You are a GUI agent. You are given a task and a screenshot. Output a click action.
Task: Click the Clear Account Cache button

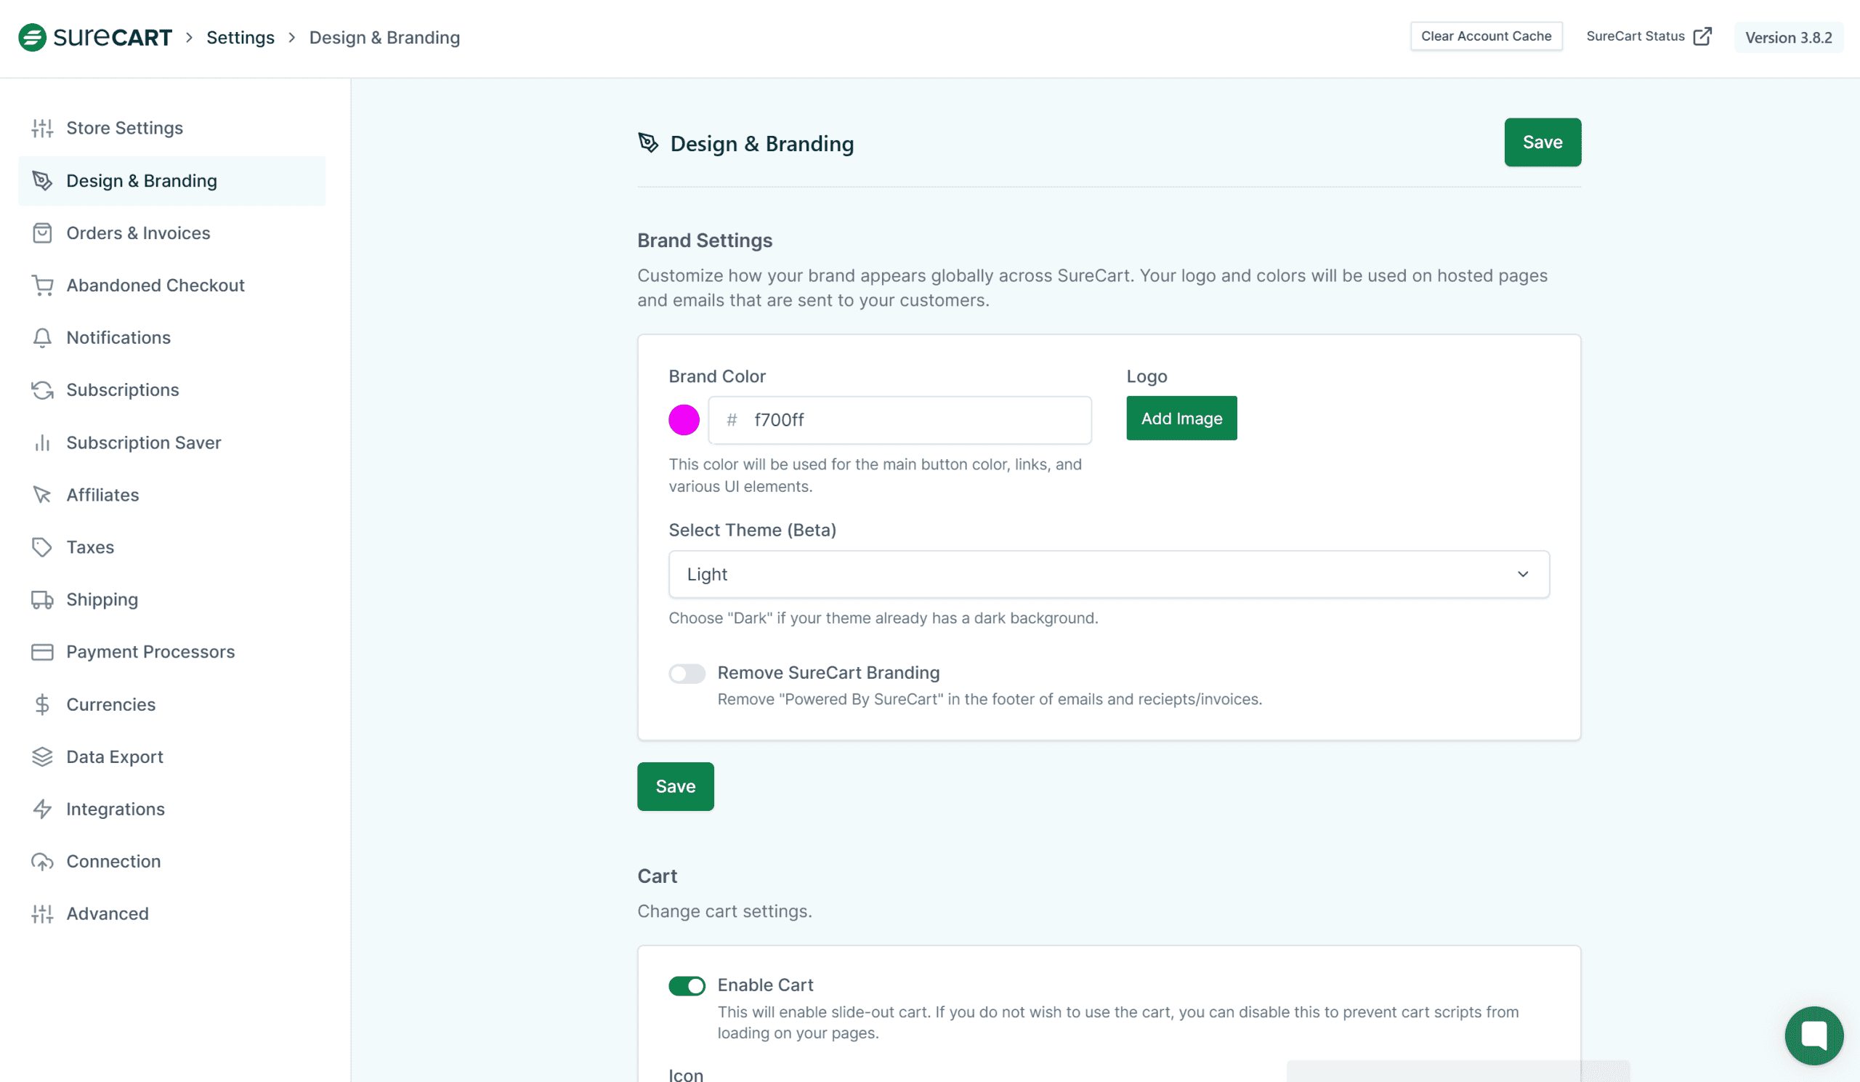click(1485, 36)
